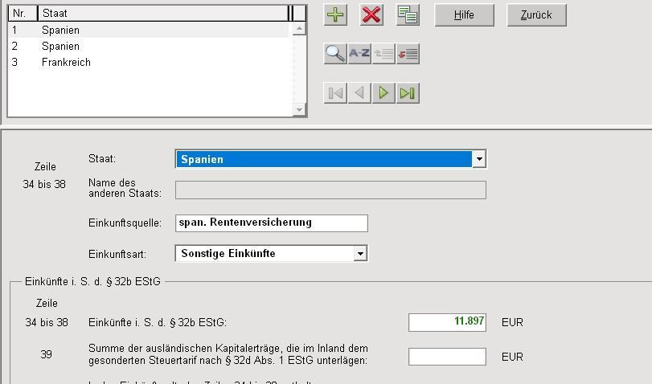
Task: Select row 2 Spanien in the list
Action: tap(149, 46)
